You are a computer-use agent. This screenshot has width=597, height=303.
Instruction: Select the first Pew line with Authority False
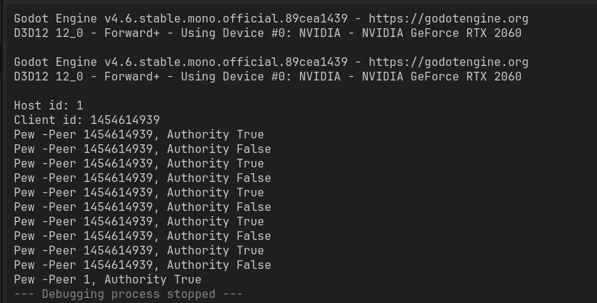coord(142,149)
